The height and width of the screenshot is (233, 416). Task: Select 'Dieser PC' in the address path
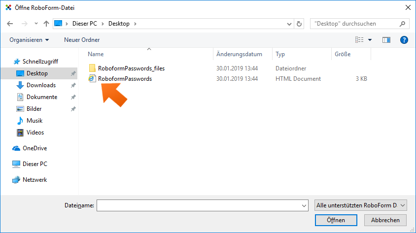pyautogui.click(x=85, y=24)
